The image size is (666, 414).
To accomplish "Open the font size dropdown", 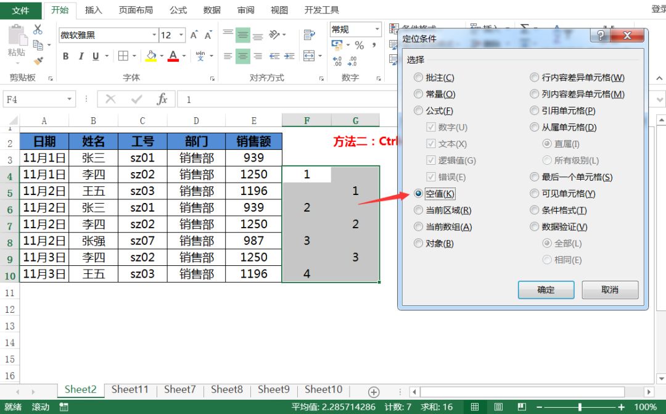I will click(x=181, y=35).
